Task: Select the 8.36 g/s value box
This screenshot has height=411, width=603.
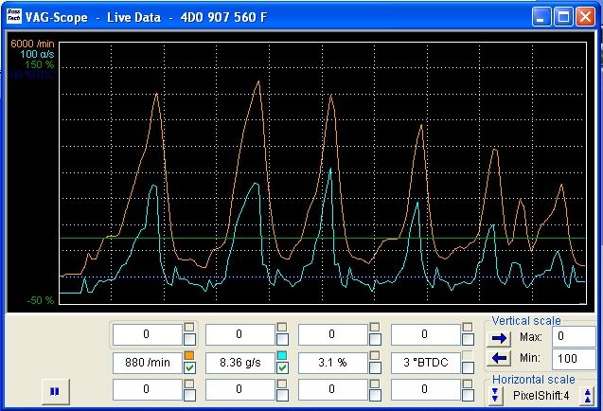Action: pos(239,362)
